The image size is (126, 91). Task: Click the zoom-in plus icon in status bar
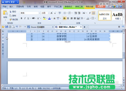(121, 88)
